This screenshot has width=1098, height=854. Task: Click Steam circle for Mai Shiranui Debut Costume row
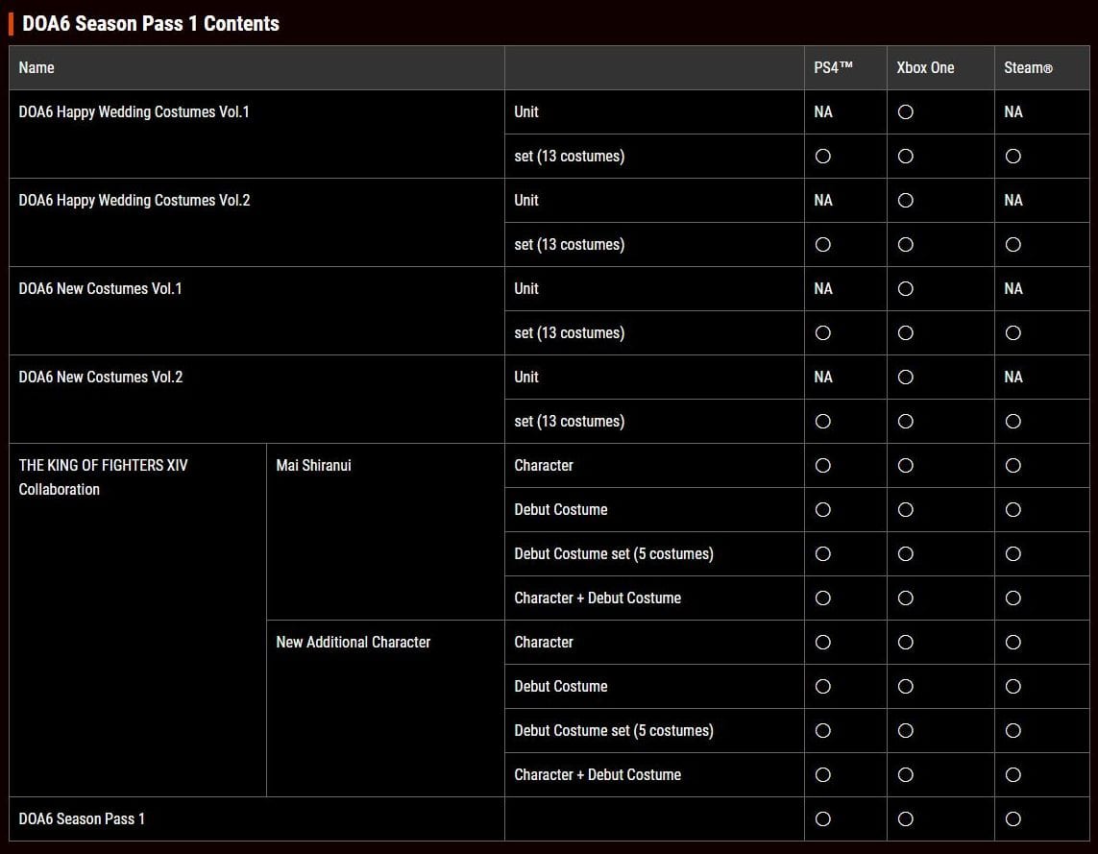tap(1013, 510)
